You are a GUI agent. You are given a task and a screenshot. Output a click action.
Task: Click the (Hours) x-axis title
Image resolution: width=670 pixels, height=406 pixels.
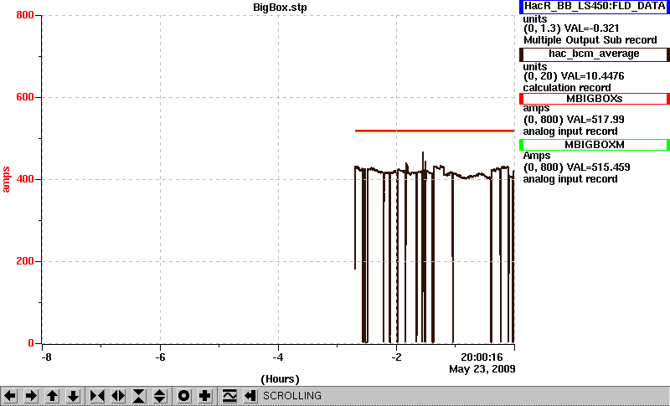(x=280, y=379)
